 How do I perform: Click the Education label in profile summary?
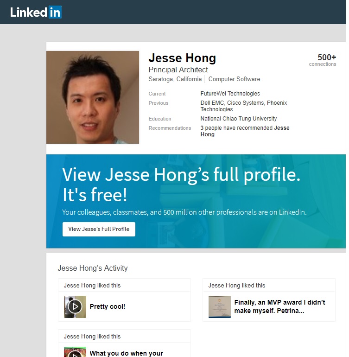(160, 119)
